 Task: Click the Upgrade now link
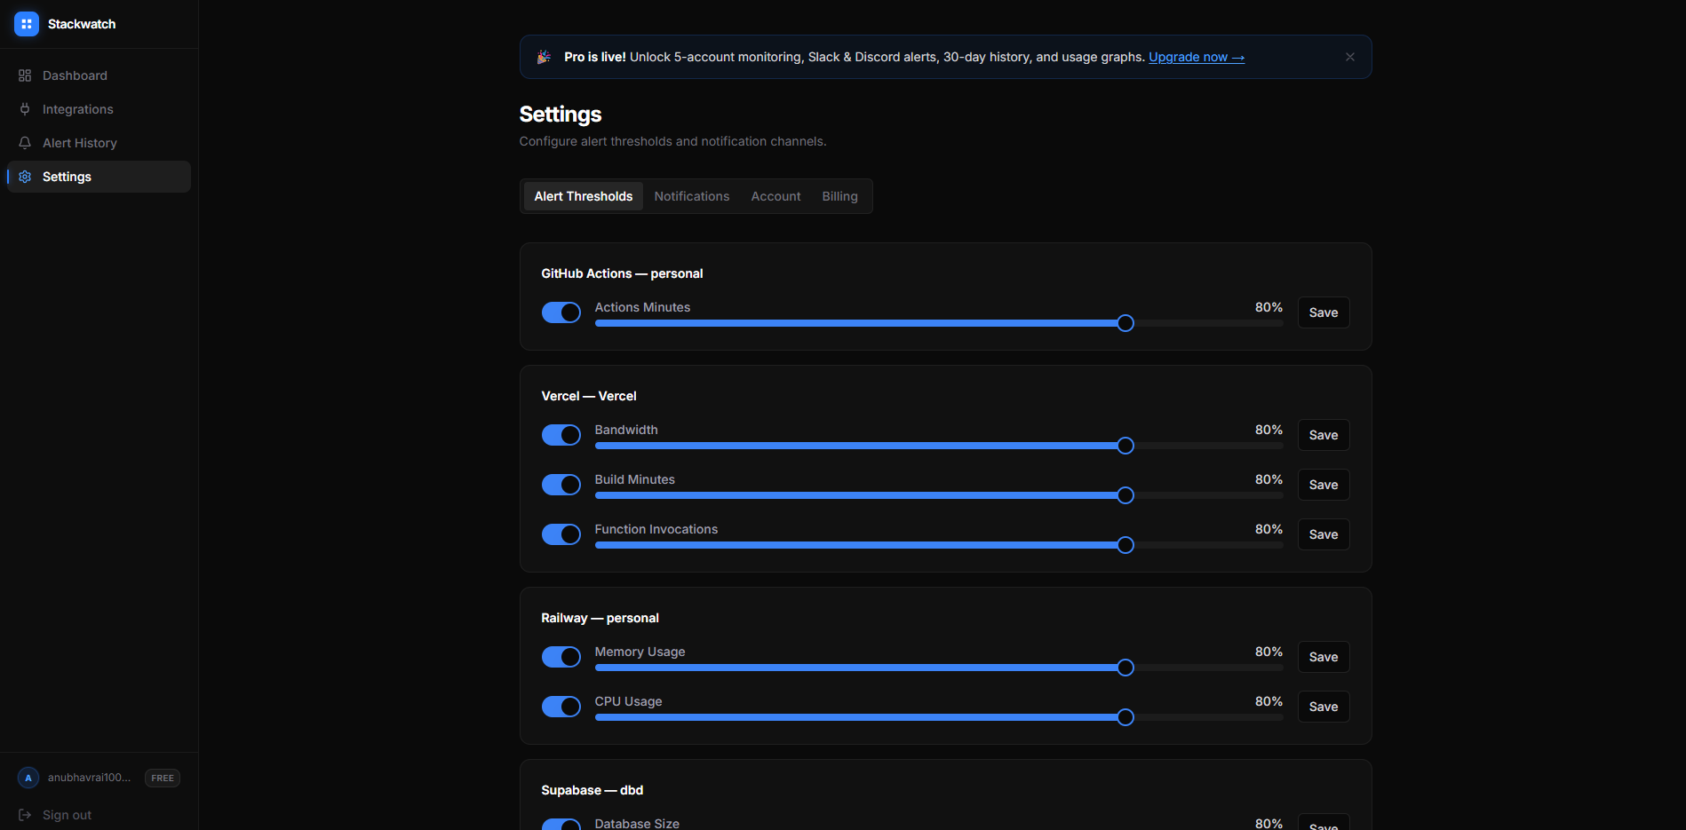1197,56
